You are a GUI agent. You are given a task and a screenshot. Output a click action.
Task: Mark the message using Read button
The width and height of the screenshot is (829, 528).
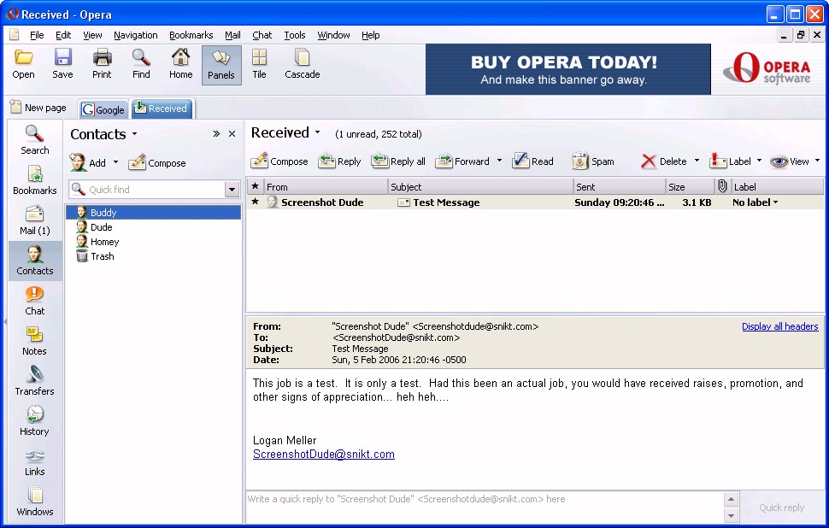[x=532, y=161]
